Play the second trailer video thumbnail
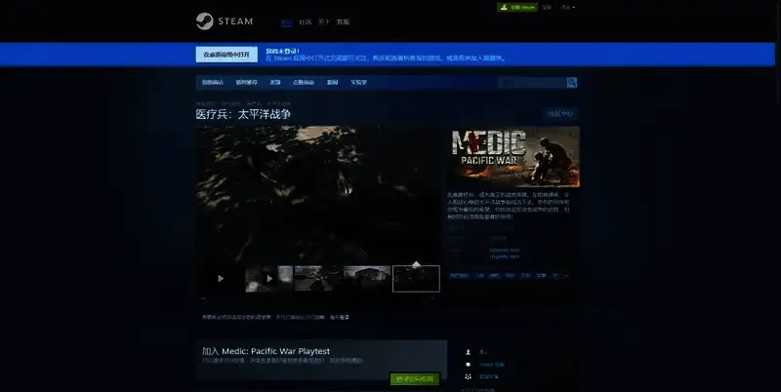This screenshot has height=392, width=781. [x=268, y=278]
